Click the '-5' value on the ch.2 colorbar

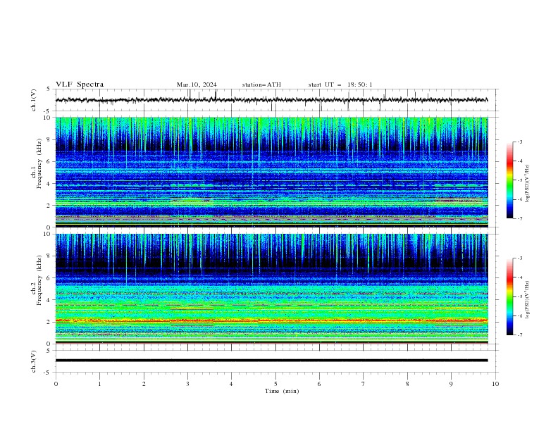coord(519,296)
